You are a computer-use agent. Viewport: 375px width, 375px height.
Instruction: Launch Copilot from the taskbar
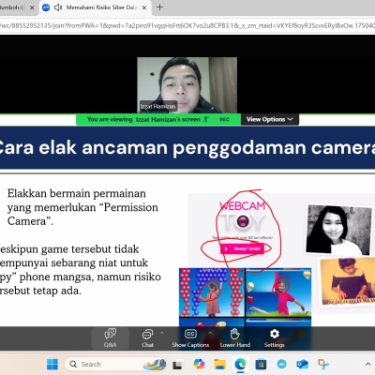[199, 365]
